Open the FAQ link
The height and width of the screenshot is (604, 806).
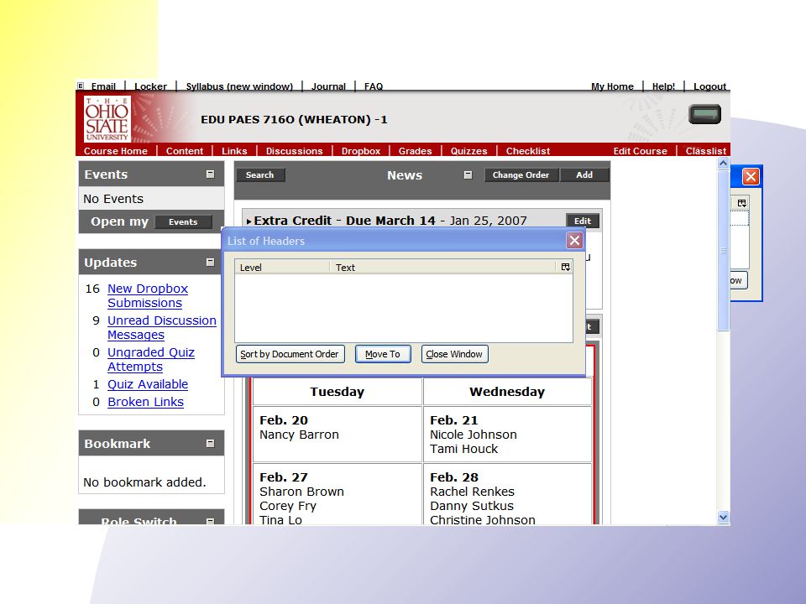point(374,86)
